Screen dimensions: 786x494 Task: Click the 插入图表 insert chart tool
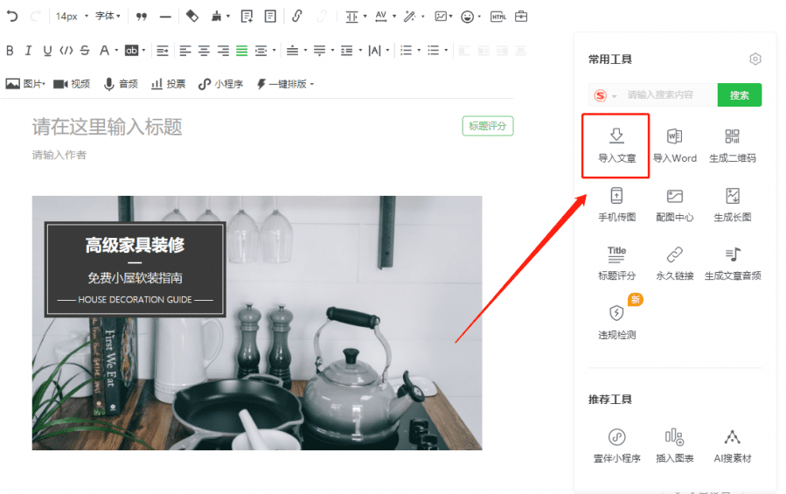pyautogui.click(x=675, y=445)
